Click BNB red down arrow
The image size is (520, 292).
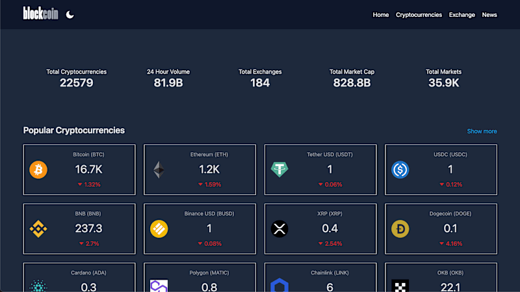81,243
